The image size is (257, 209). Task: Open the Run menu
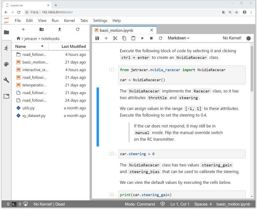[55, 21]
